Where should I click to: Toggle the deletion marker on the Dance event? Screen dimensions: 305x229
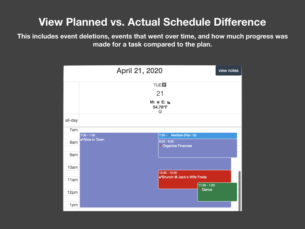(x=201, y=189)
